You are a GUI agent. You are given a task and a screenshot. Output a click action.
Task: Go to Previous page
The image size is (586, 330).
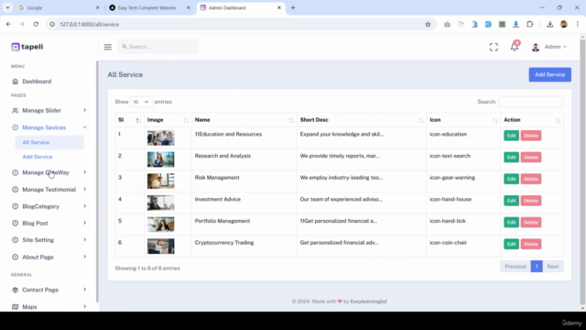(515, 267)
